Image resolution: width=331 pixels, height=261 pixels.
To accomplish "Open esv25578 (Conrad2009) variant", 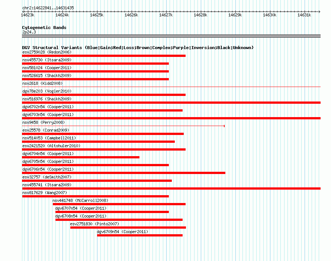I will point(46,130).
